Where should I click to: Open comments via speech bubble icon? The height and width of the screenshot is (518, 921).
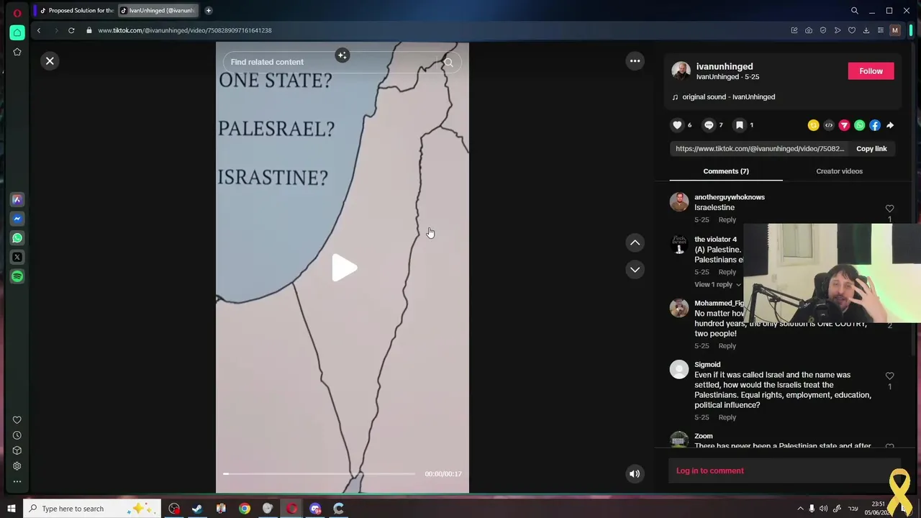tap(709, 125)
